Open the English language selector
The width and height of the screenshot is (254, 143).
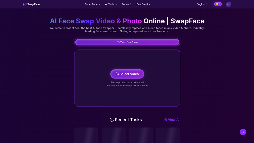pos(202,4)
